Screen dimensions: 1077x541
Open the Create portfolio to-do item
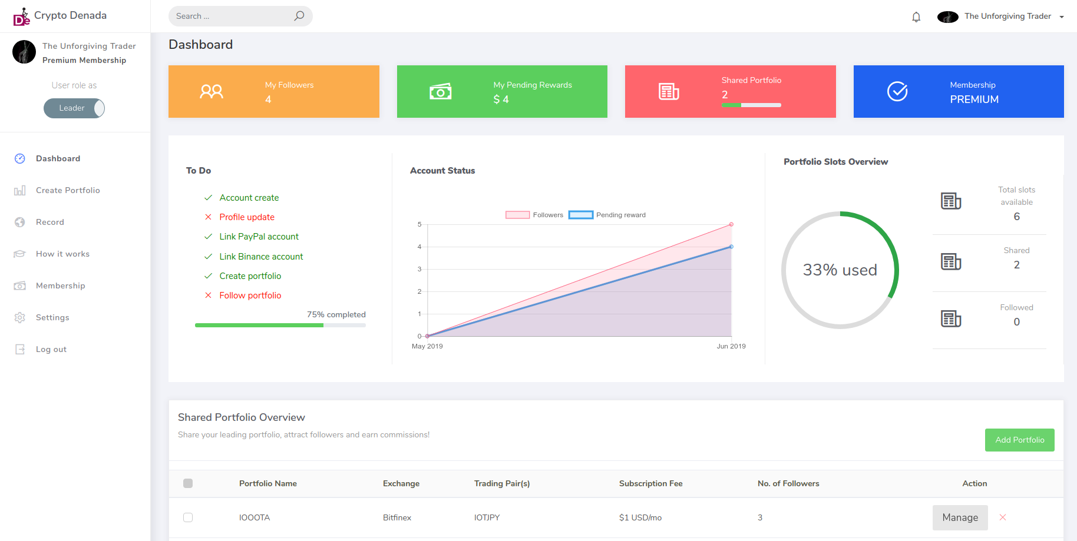(250, 276)
